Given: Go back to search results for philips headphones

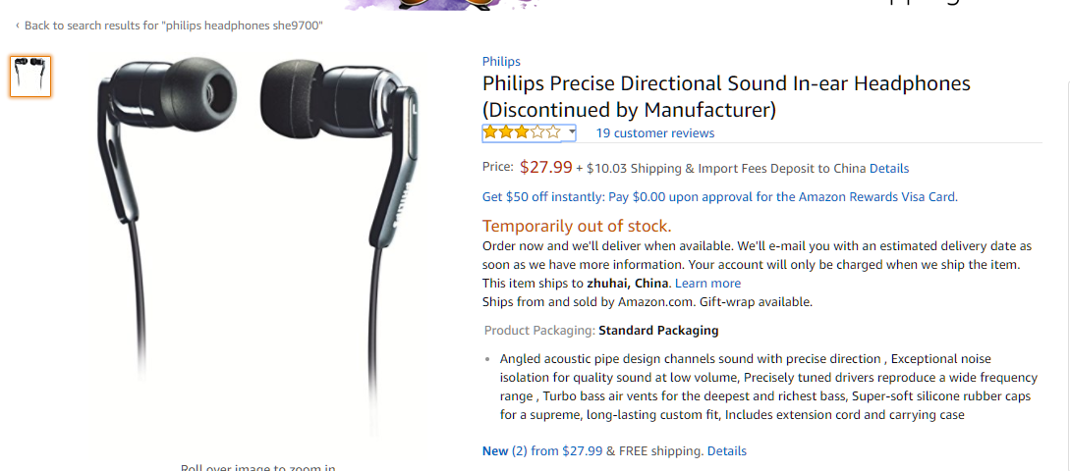Looking at the screenshot, I should point(173,26).
